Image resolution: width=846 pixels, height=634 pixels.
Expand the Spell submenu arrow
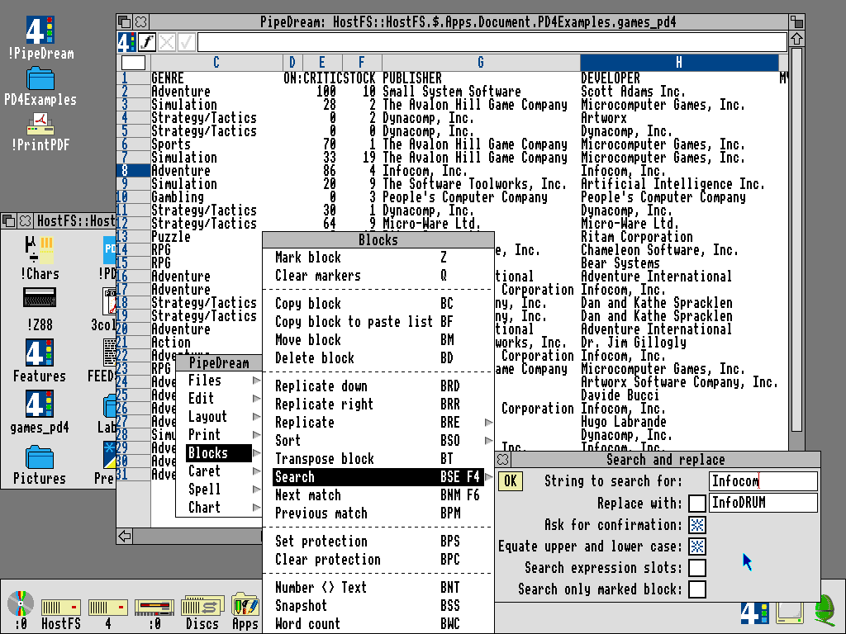point(256,490)
